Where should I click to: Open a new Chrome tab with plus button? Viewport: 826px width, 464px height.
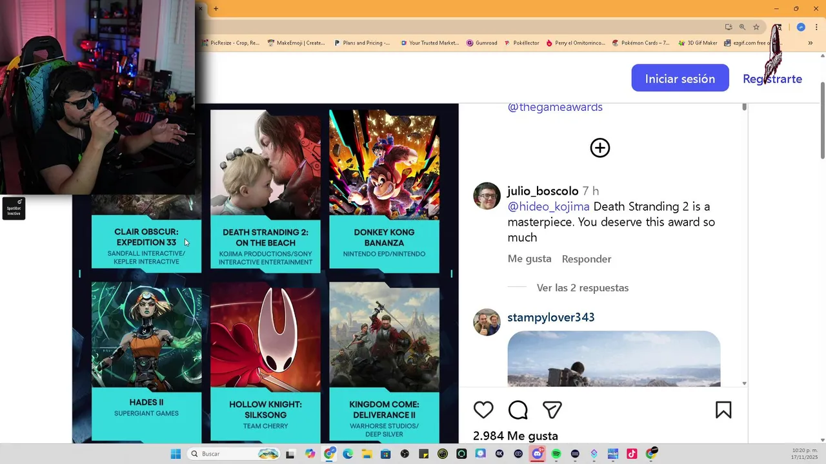click(x=216, y=8)
